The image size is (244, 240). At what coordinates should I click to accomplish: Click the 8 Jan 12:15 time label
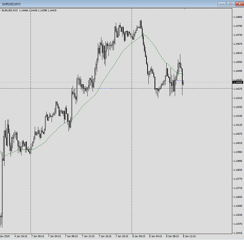point(189,236)
